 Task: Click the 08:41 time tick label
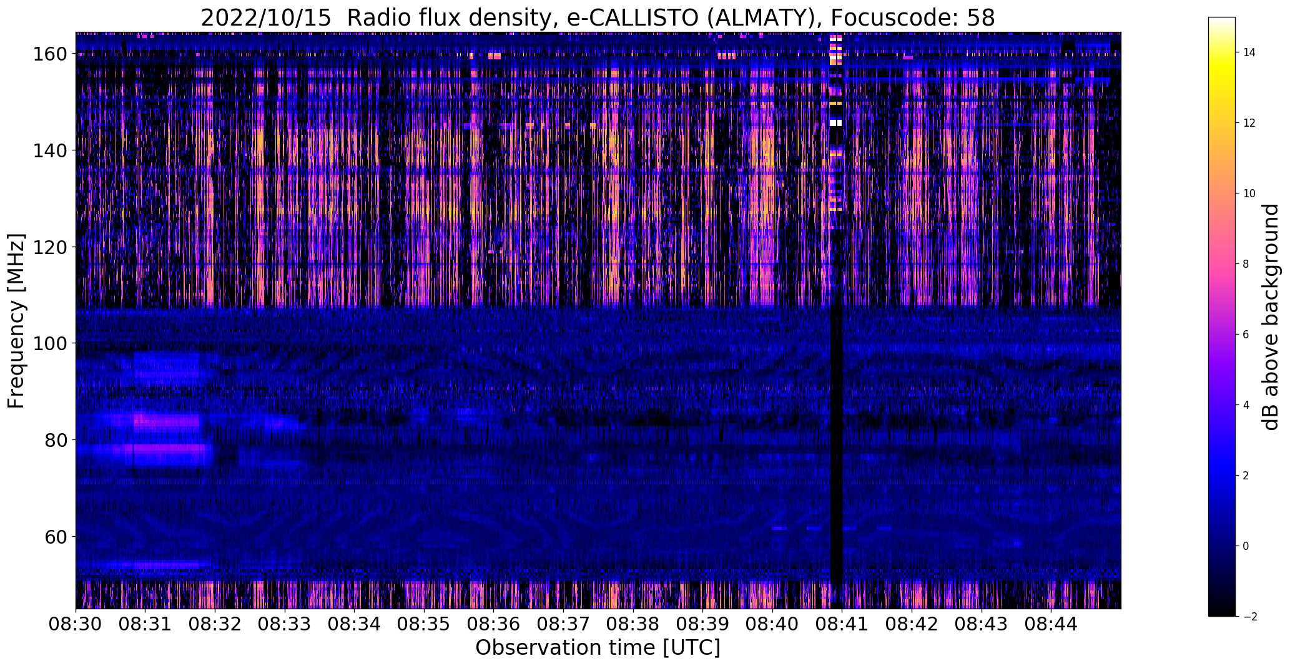click(842, 623)
